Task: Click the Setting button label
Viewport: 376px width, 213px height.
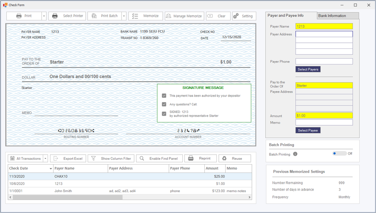Action: [247, 16]
